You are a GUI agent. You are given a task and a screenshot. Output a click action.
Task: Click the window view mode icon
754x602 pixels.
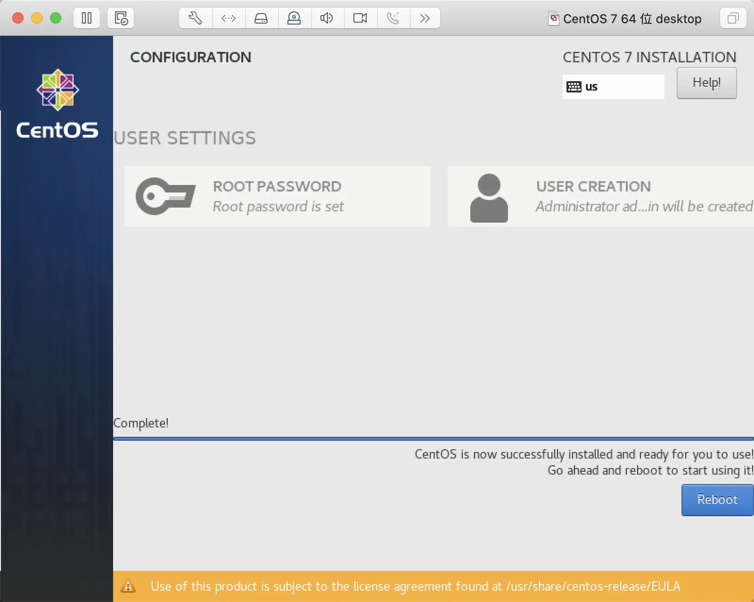[x=733, y=18]
